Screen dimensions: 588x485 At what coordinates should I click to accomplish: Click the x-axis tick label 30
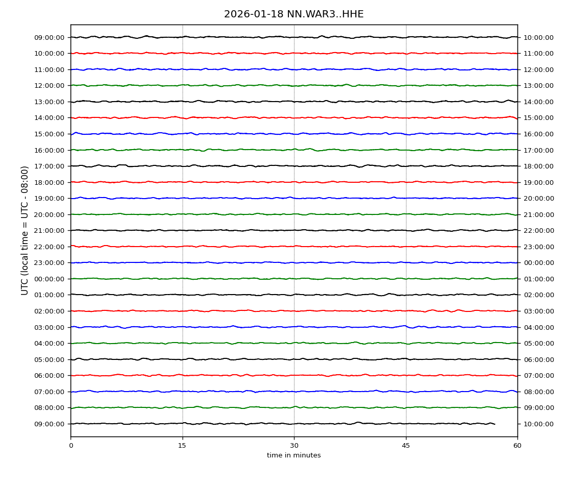pyautogui.click(x=294, y=446)
